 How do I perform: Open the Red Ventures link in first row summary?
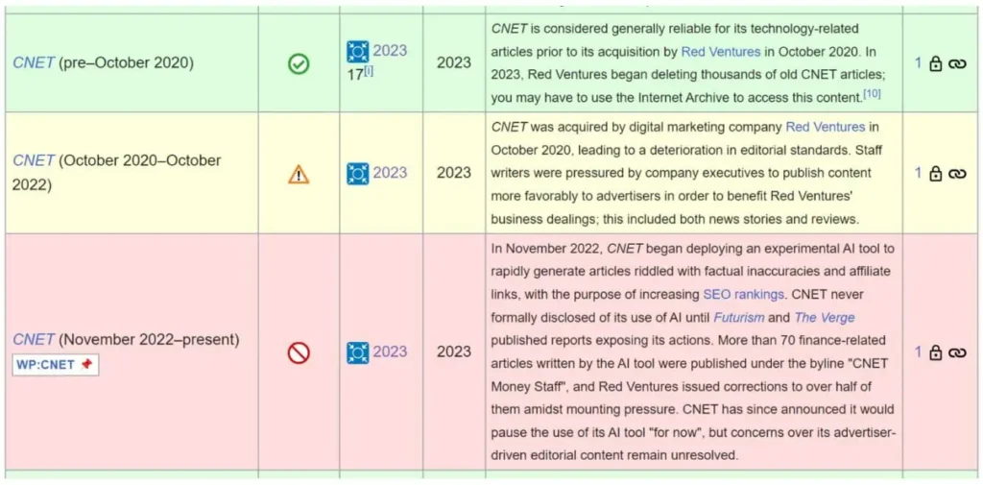coord(720,52)
